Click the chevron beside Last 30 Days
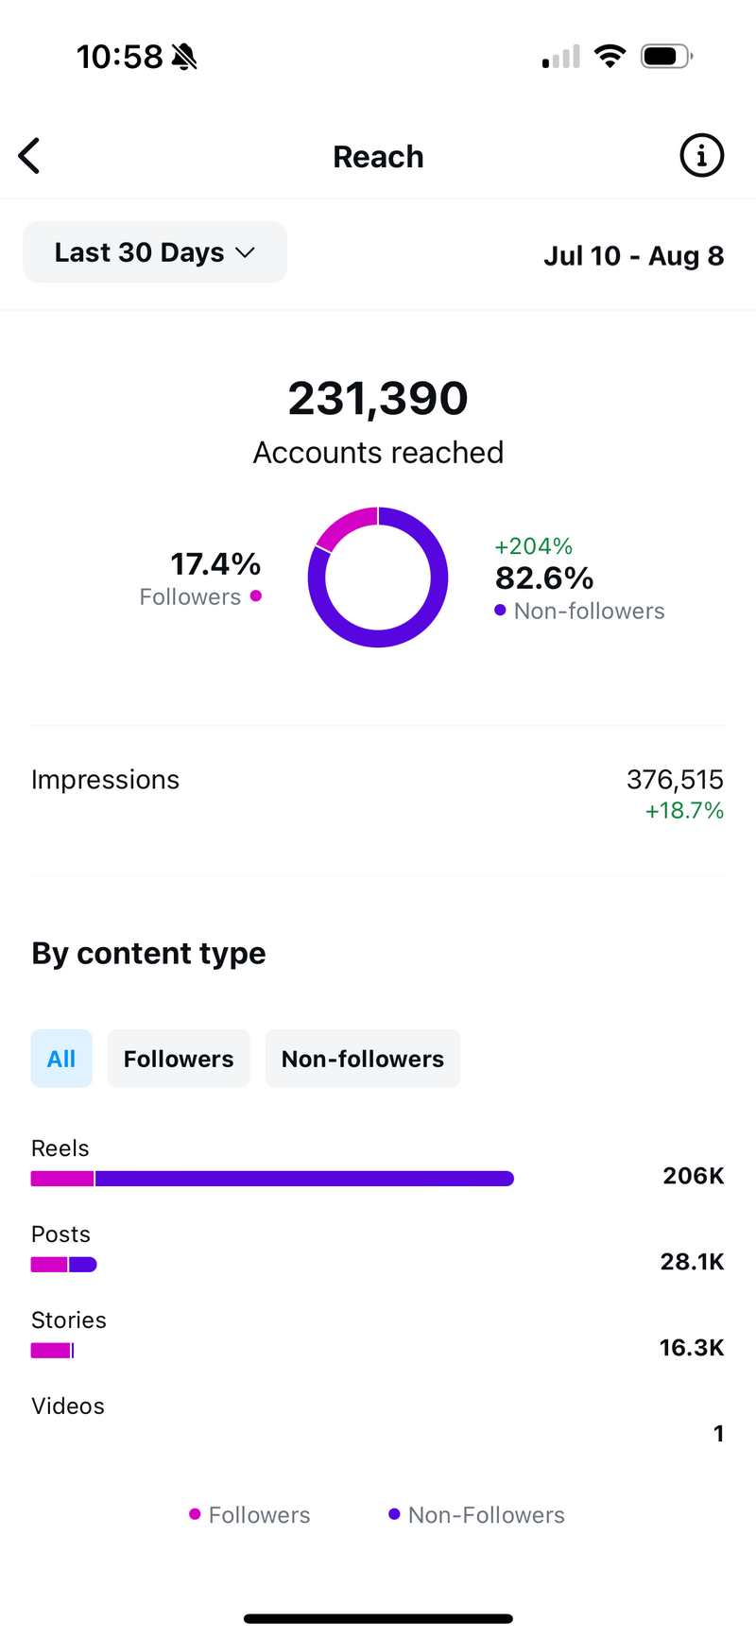Viewport: 756px width, 1639px height. (x=246, y=252)
